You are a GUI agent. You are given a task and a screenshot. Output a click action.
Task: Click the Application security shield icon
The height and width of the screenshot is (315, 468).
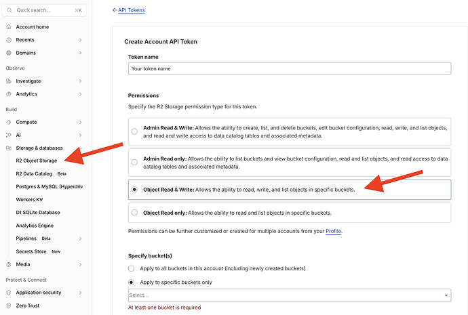tap(9, 293)
